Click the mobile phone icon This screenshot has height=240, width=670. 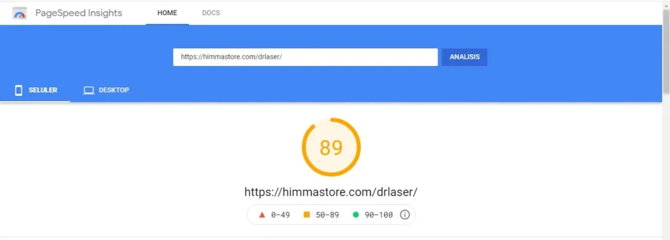point(18,90)
